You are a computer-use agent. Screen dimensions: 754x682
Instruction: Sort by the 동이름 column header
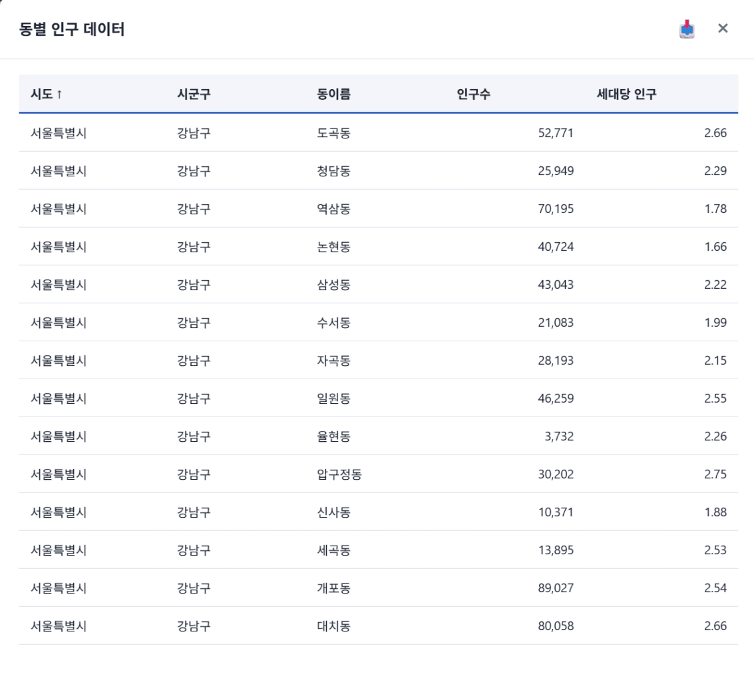click(x=334, y=94)
